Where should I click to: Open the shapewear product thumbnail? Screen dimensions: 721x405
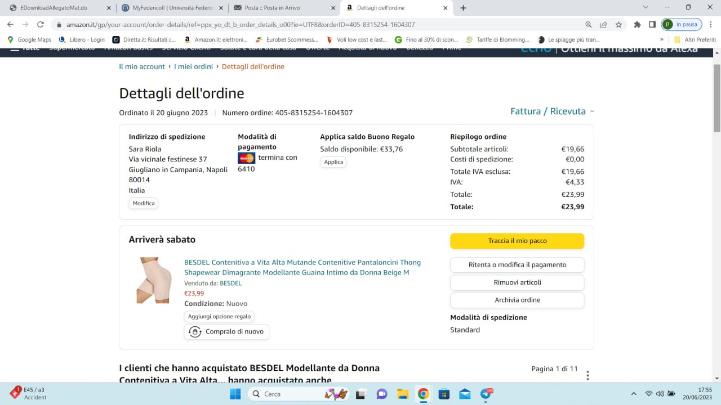pyautogui.click(x=154, y=280)
